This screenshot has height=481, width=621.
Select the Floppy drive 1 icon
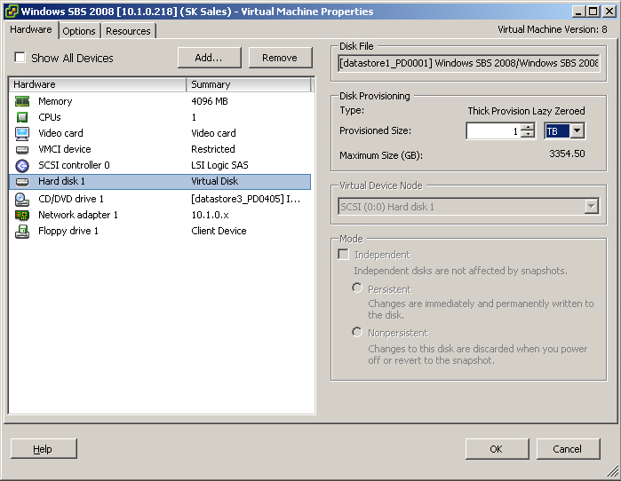click(x=22, y=231)
